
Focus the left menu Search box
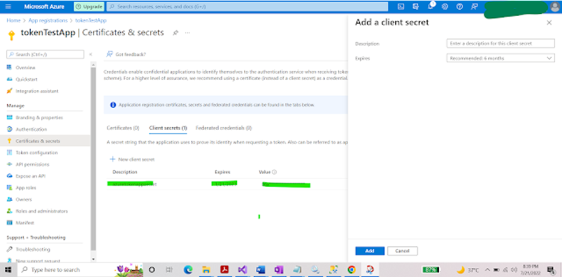[45, 54]
